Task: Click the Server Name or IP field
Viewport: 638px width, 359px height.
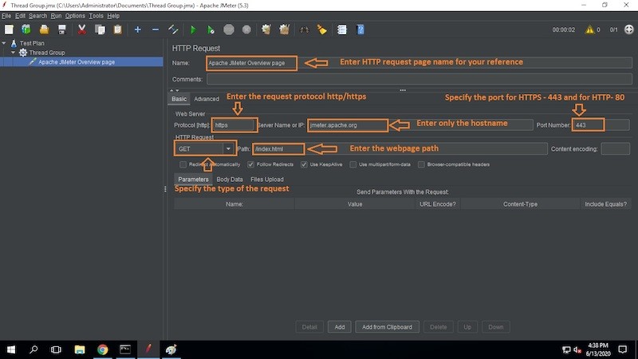Action: point(420,125)
